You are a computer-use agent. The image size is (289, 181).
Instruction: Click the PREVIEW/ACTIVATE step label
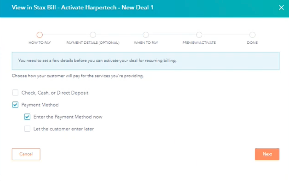(x=199, y=43)
